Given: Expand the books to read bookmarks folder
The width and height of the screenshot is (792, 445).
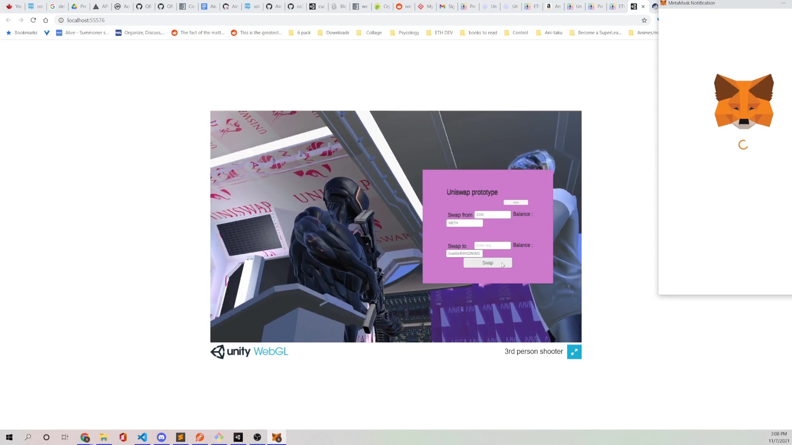Looking at the screenshot, I should coord(478,33).
